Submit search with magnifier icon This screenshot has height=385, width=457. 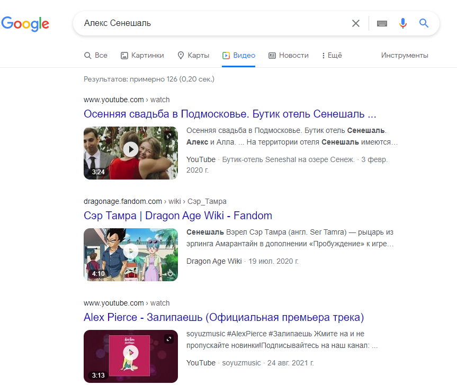pyautogui.click(x=424, y=23)
